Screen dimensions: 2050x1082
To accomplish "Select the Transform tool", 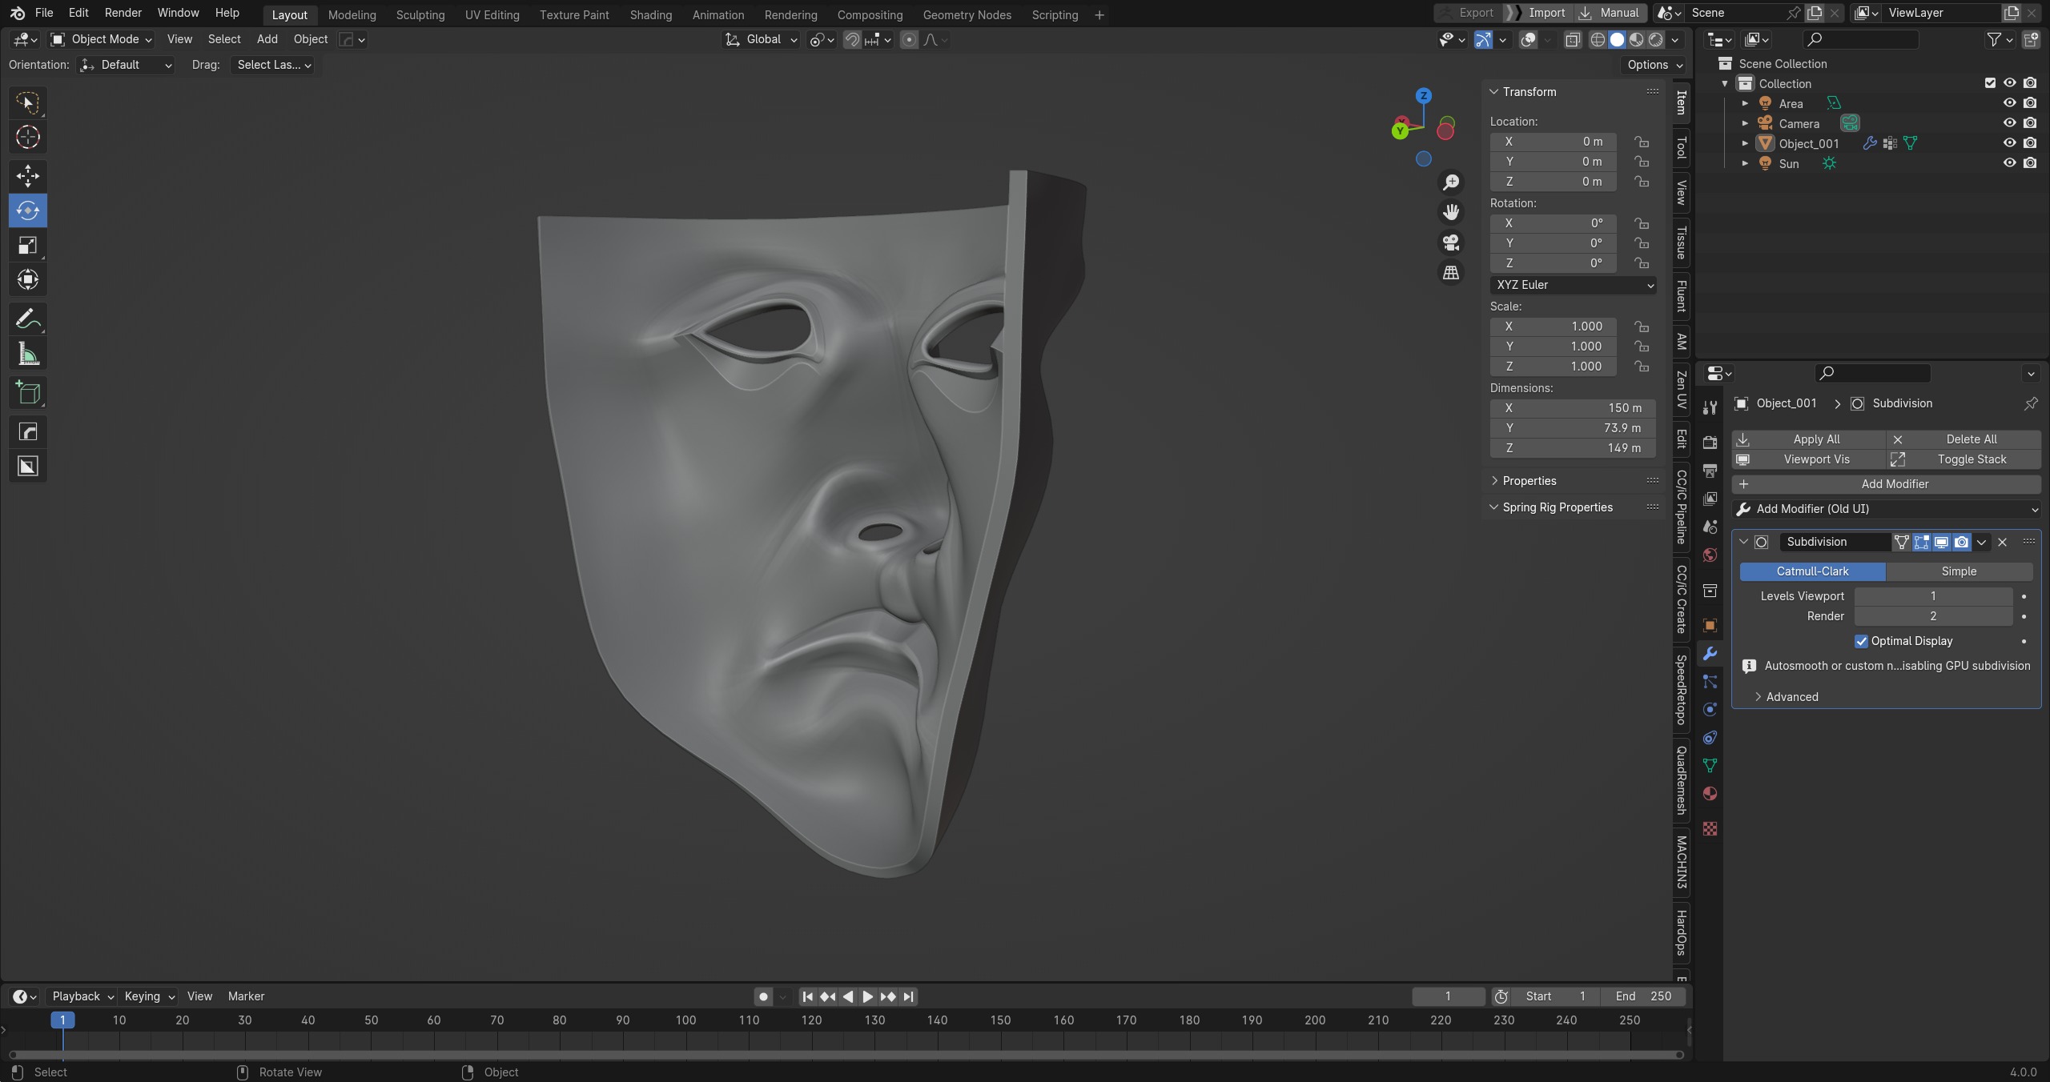I will click(28, 279).
